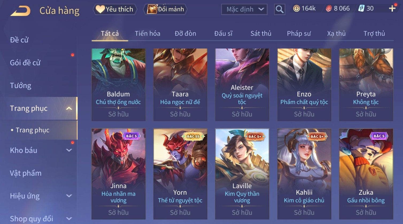This screenshot has width=403, height=224.
Task: Switch to the Pháp sư tab
Action: coord(299,34)
